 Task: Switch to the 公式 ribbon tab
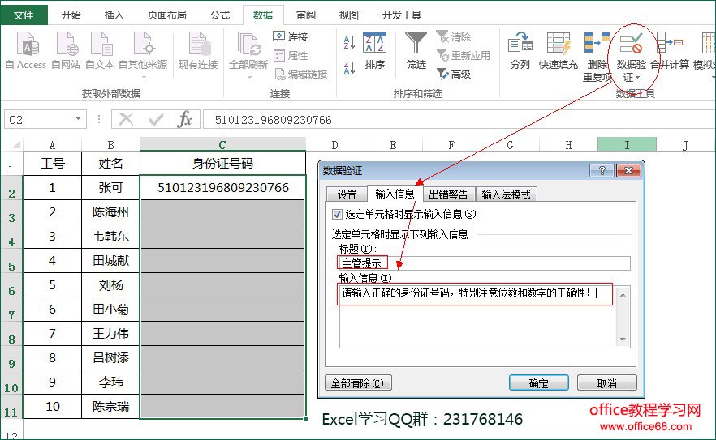click(x=220, y=15)
